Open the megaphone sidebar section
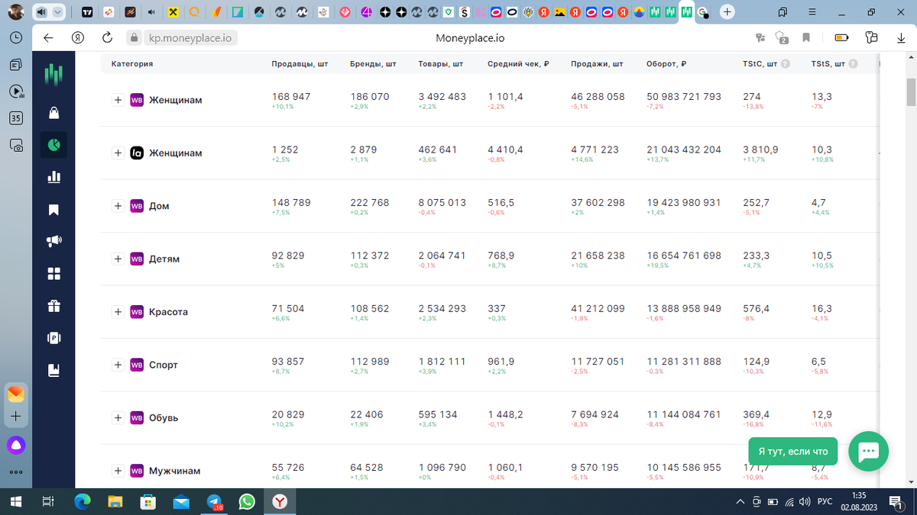Screen dimensions: 917x515 point(53,241)
